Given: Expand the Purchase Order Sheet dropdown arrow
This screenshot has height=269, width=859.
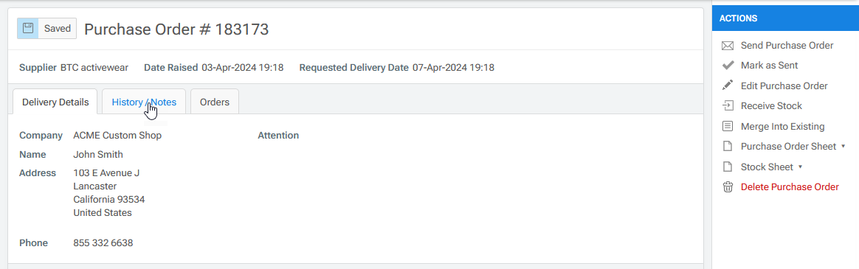Looking at the screenshot, I should coord(843,147).
